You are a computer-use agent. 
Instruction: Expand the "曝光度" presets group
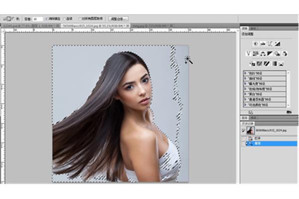coord(245,84)
